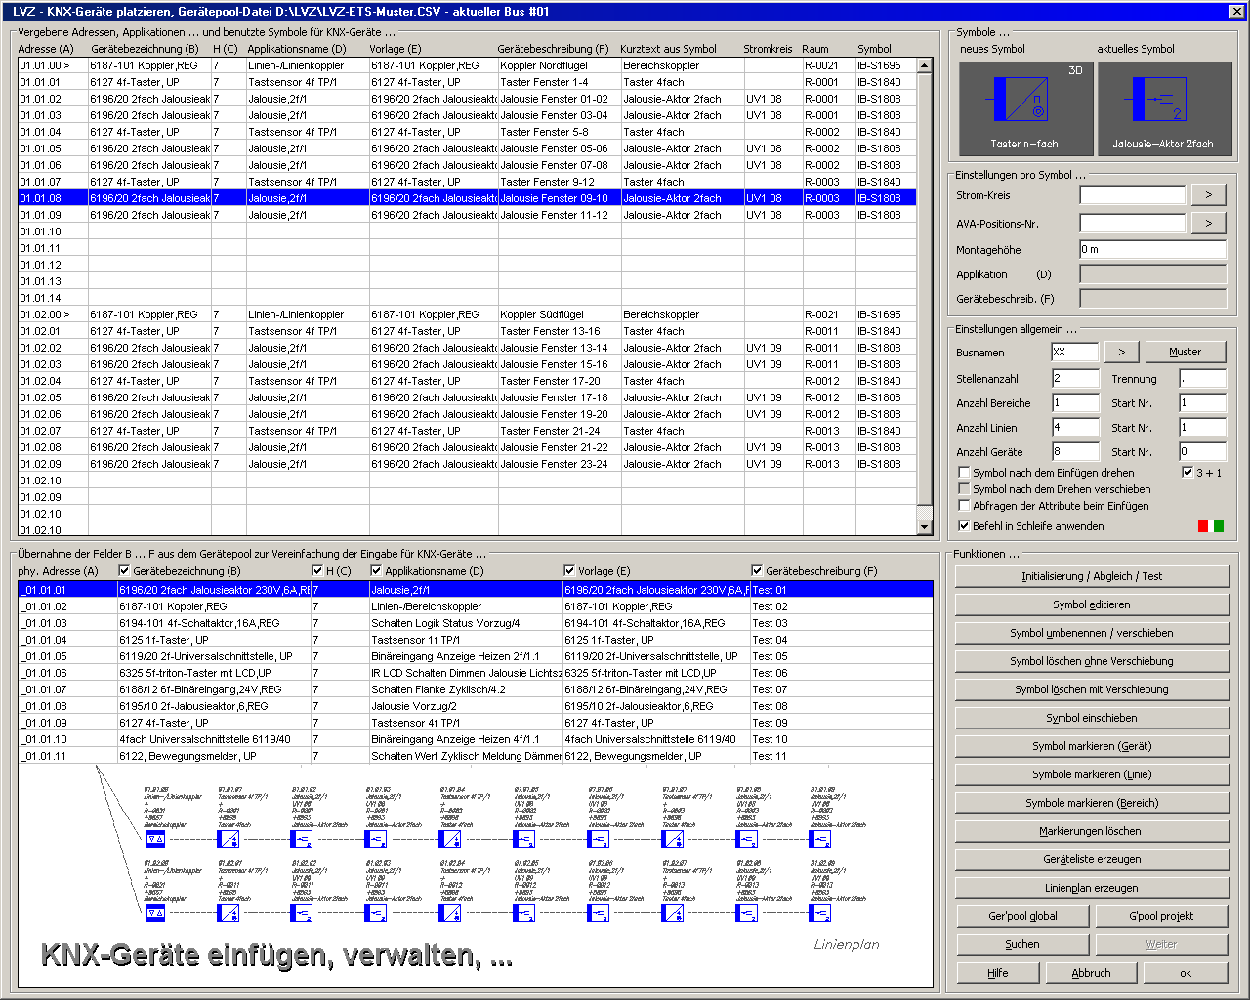Screen dimensions: 1250x1000
Task: Select address row 01.02.00 > in the upper table
Action: tap(467, 314)
